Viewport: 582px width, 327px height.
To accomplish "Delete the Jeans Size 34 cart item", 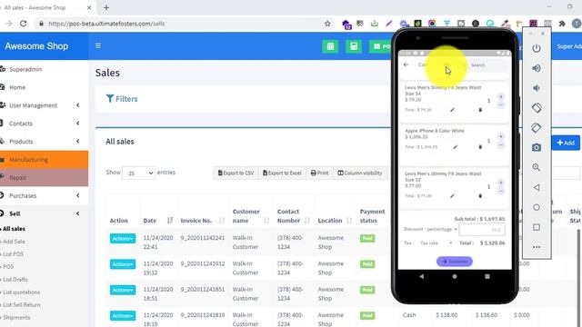I will coord(480,110).
